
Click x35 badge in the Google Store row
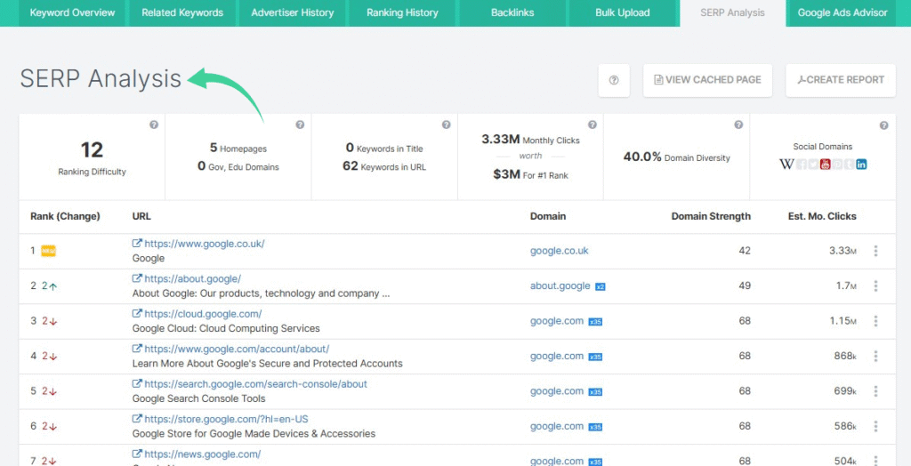595,427
